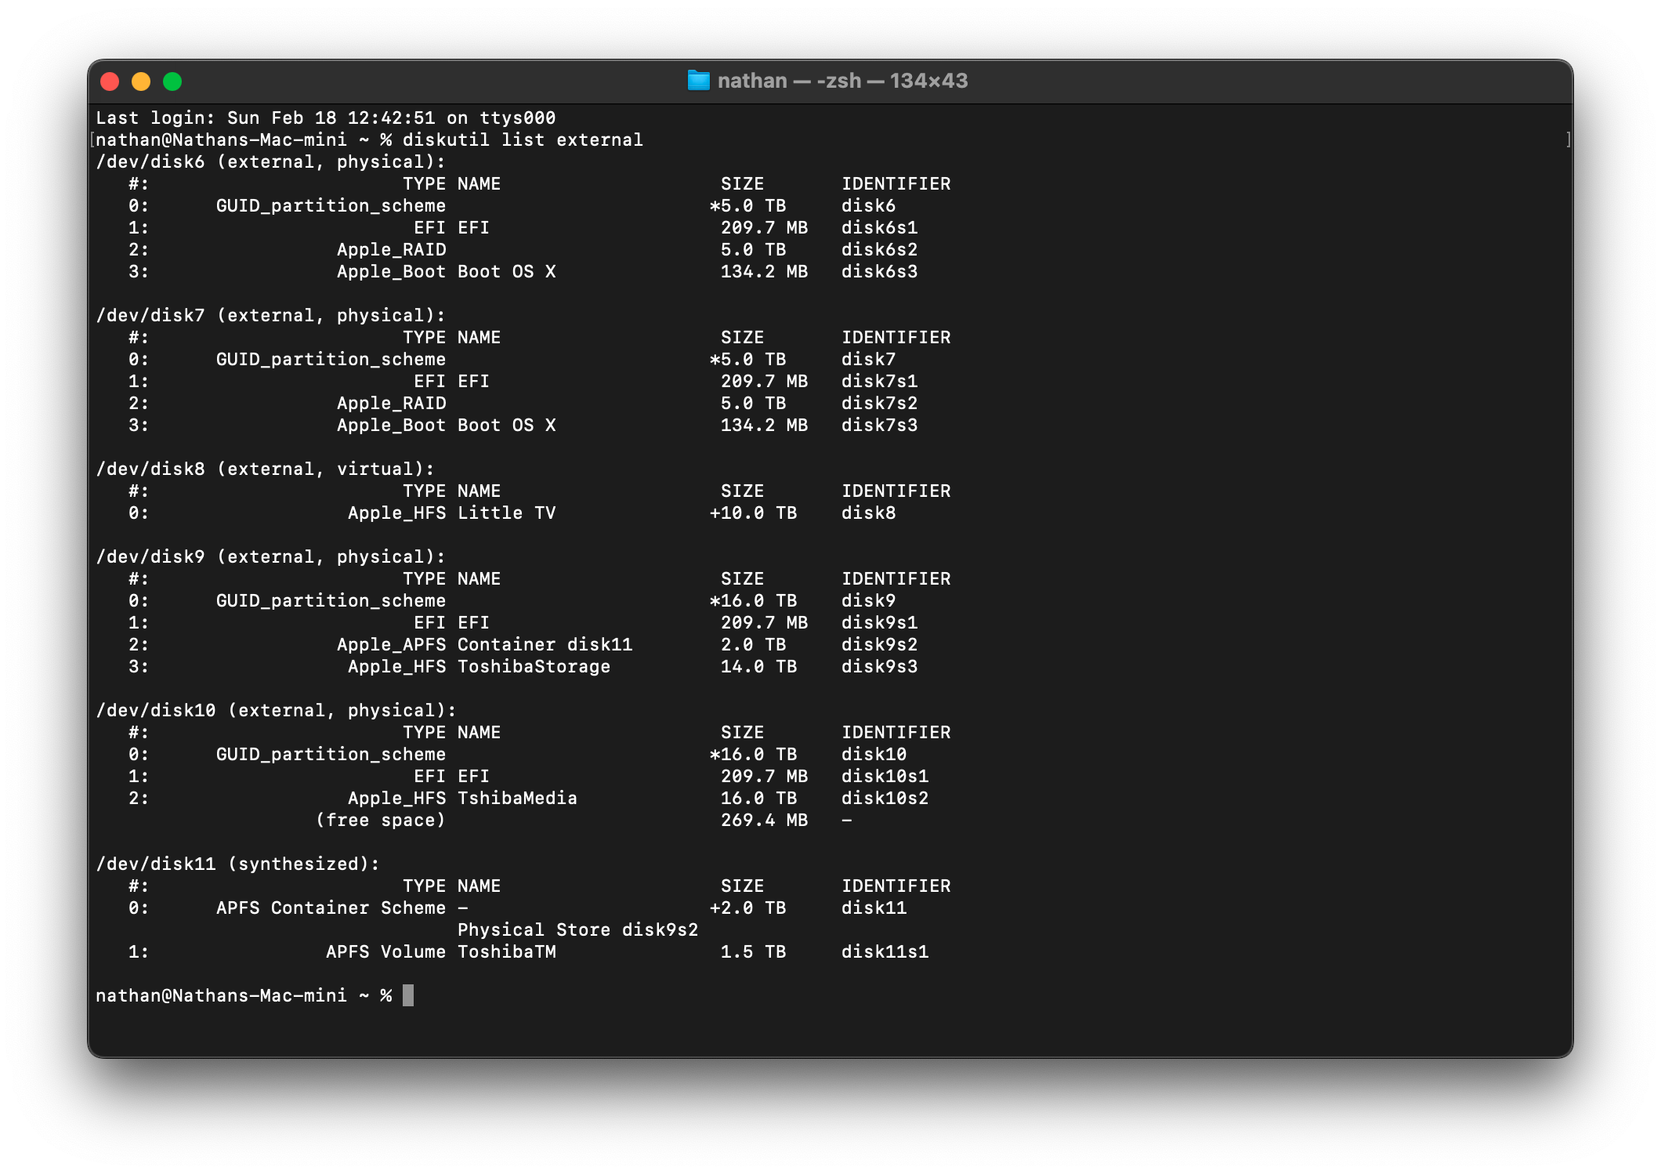Click the "Container disk11" entry text
This screenshot has width=1661, height=1174.
pyautogui.click(x=545, y=644)
